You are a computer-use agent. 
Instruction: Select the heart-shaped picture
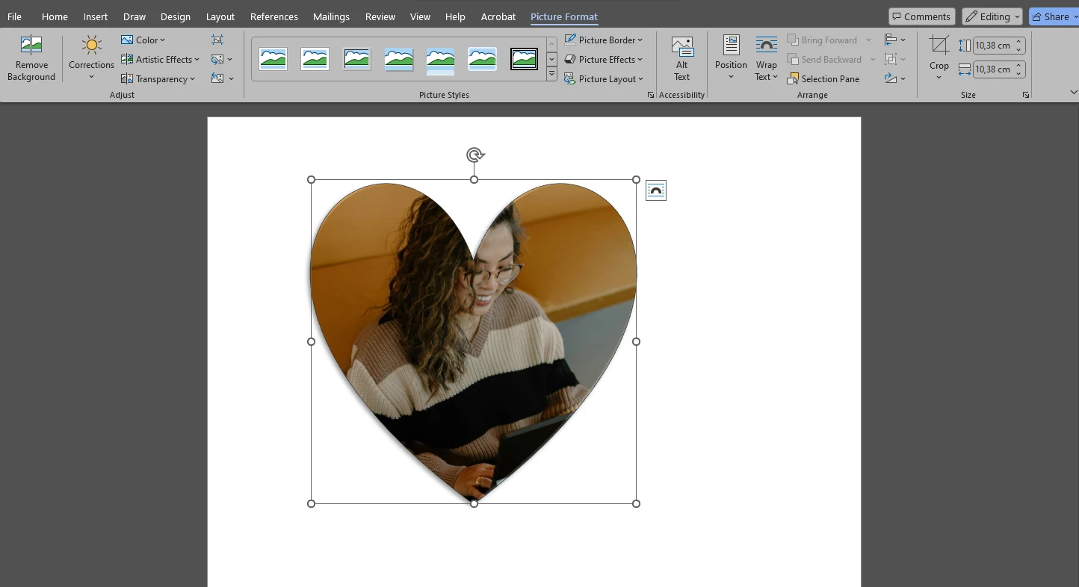click(474, 341)
